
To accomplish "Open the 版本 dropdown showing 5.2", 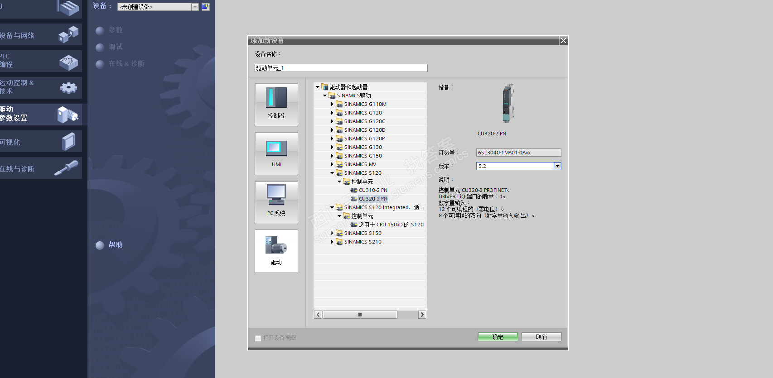I will [x=518, y=166].
